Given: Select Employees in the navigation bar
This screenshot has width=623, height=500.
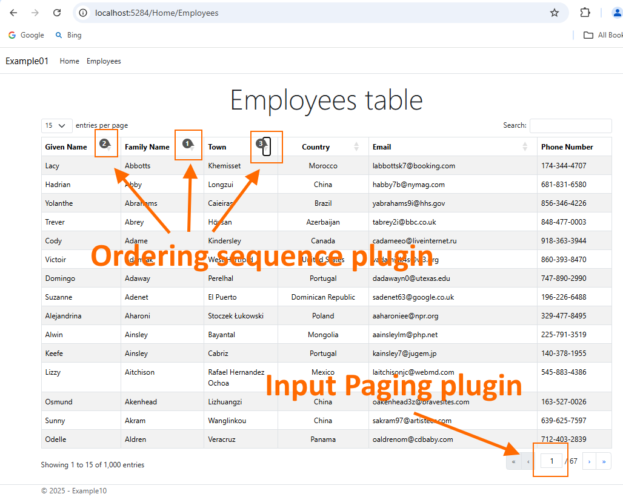Looking at the screenshot, I should click(103, 61).
